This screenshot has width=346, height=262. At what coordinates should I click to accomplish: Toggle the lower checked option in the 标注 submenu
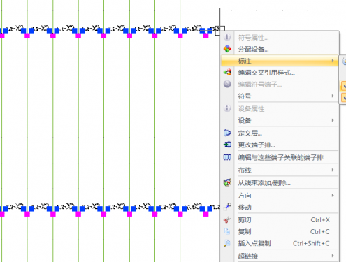click(x=344, y=98)
